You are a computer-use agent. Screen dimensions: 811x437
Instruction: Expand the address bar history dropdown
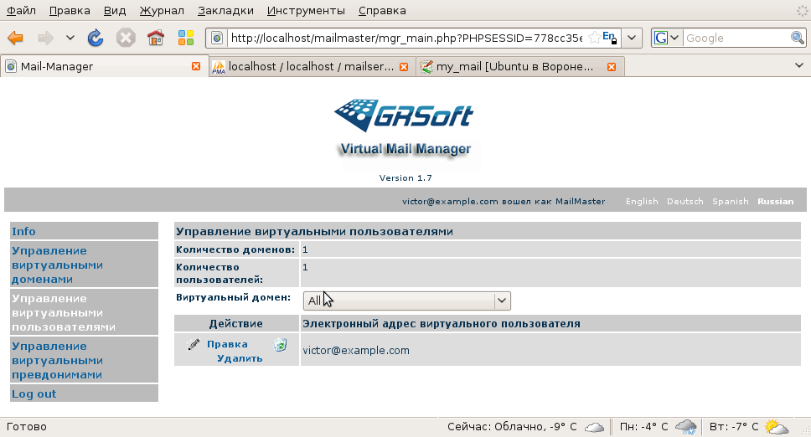point(632,38)
